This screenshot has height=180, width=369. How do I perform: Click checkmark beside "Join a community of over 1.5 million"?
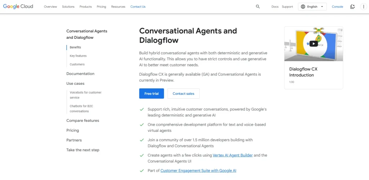click(142, 140)
